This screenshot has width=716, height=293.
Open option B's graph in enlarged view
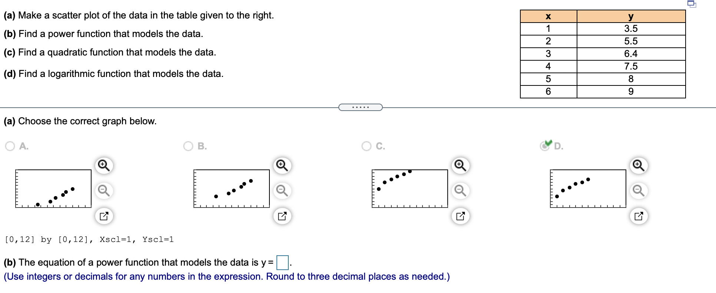pyautogui.click(x=282, y=216)
